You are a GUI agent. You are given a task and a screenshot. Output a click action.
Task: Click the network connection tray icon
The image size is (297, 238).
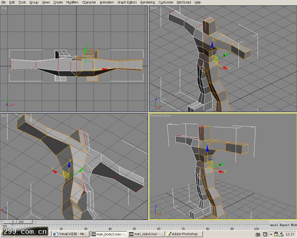[281, 234]
